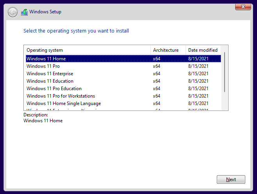The image size is (257, 194).
Task: Select Windows 11 Pro edition
Action: point(123,66)
